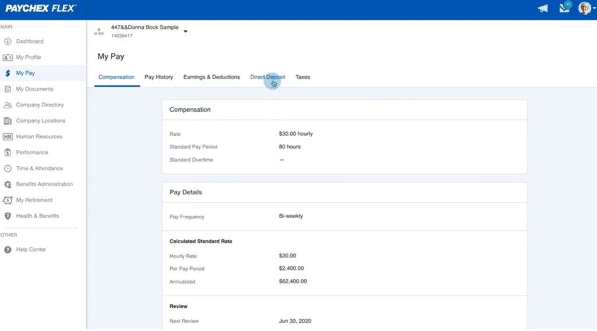Click the Benefits Administration gear icon
The height and width of the screenshot is (331, 597).
click(8, 184)
